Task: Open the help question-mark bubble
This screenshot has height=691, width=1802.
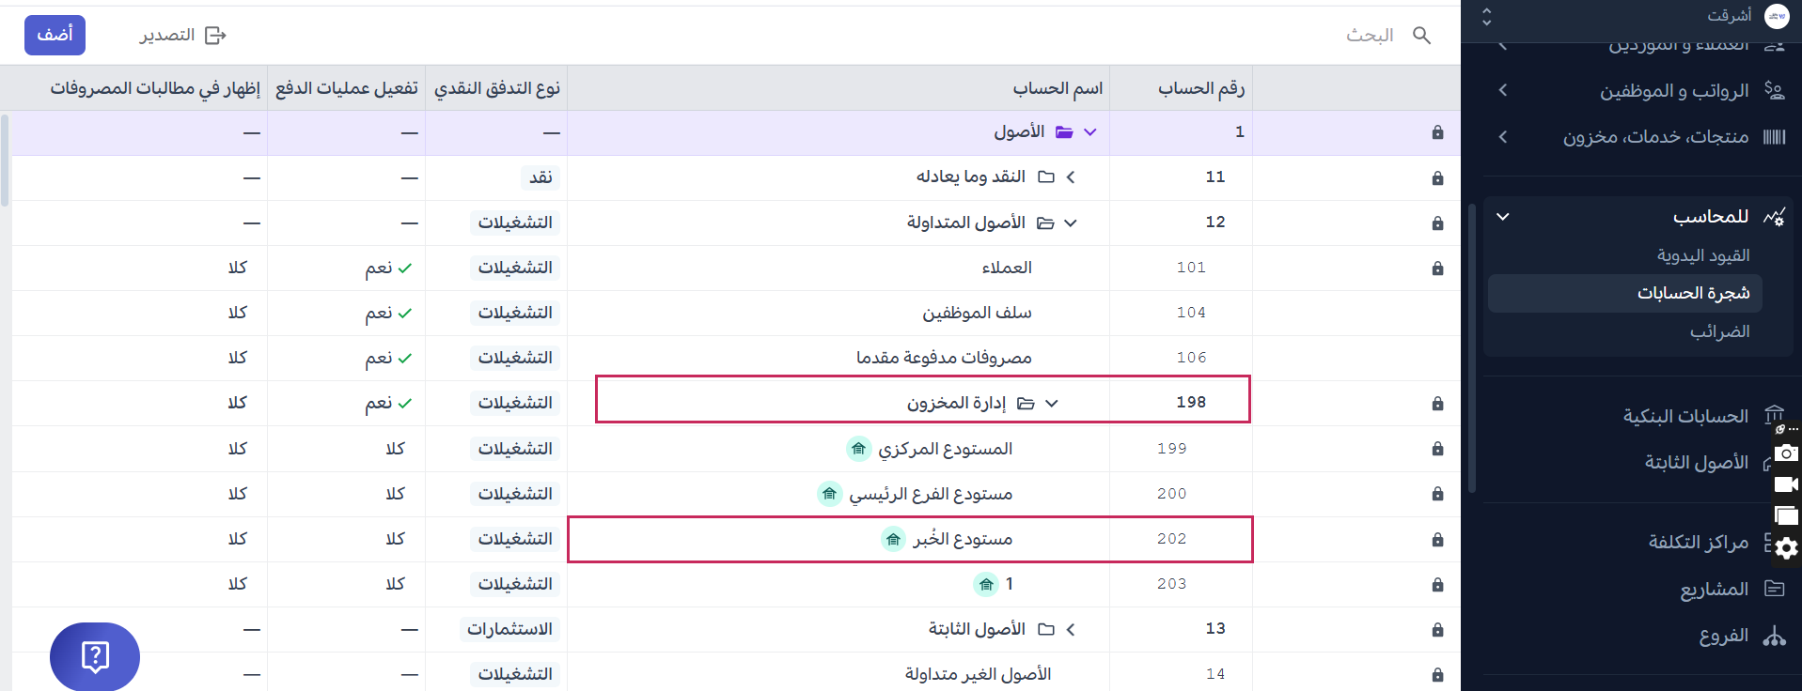Action: 95,656
